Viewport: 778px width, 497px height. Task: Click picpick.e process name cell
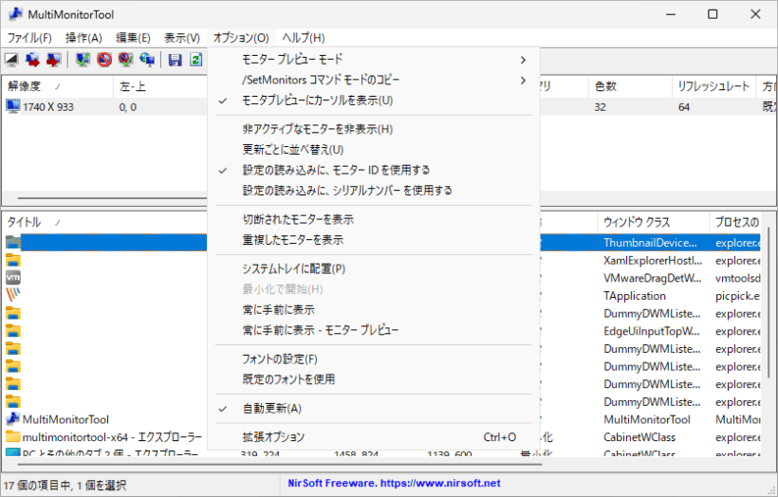737,296
